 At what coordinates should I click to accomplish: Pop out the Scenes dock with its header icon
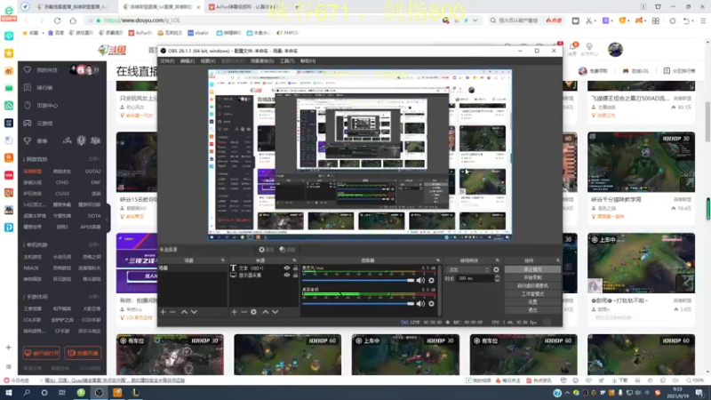pos(223,260)
